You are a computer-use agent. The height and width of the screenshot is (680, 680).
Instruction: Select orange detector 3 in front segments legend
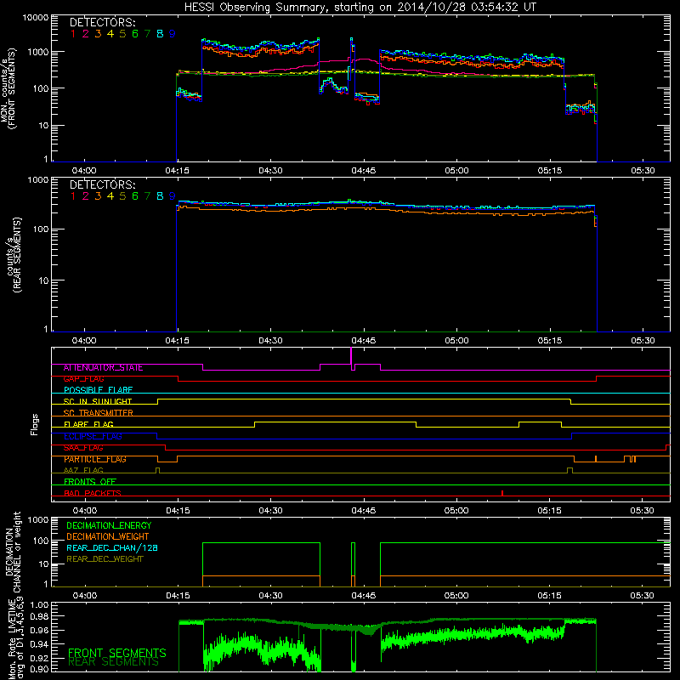[x=98, y=34]
